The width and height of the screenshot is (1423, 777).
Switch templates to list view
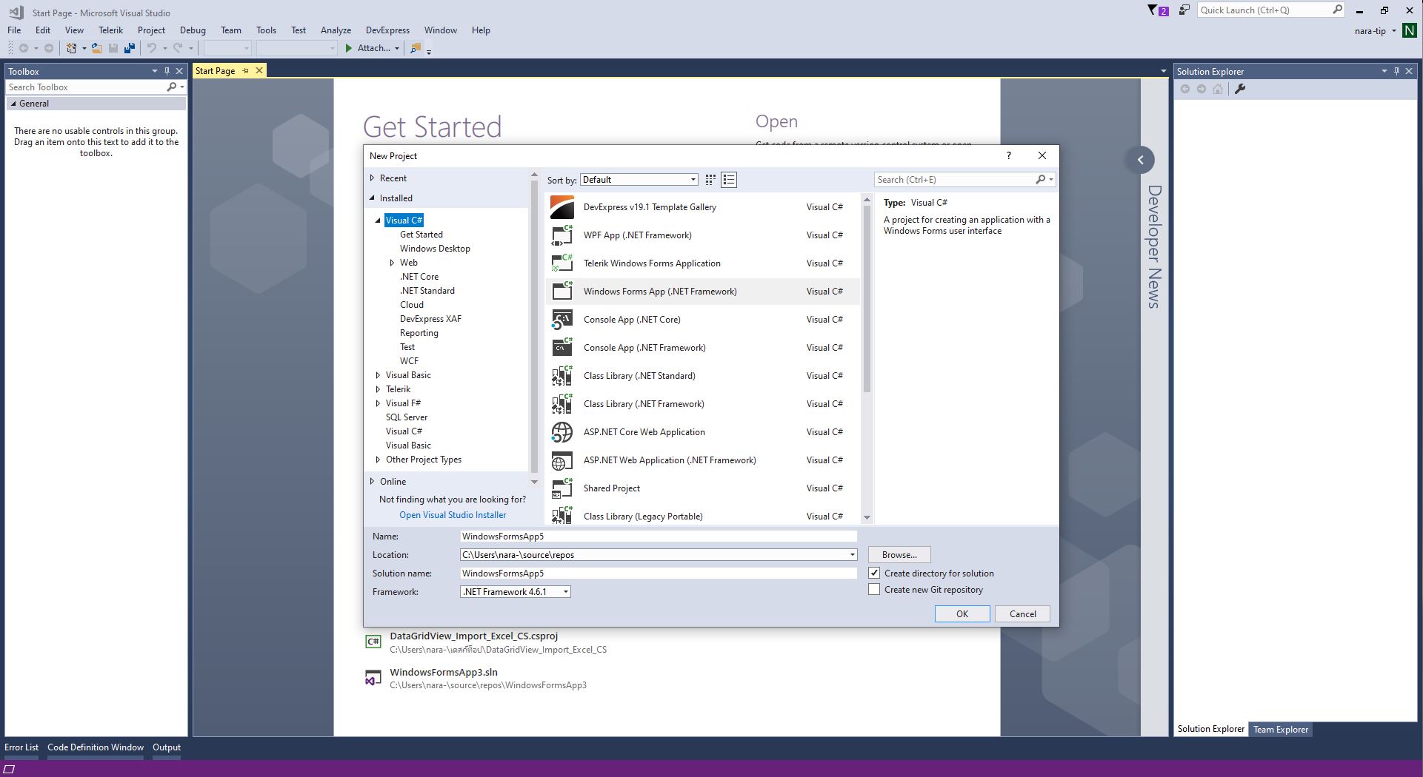[x=729, y=180]
